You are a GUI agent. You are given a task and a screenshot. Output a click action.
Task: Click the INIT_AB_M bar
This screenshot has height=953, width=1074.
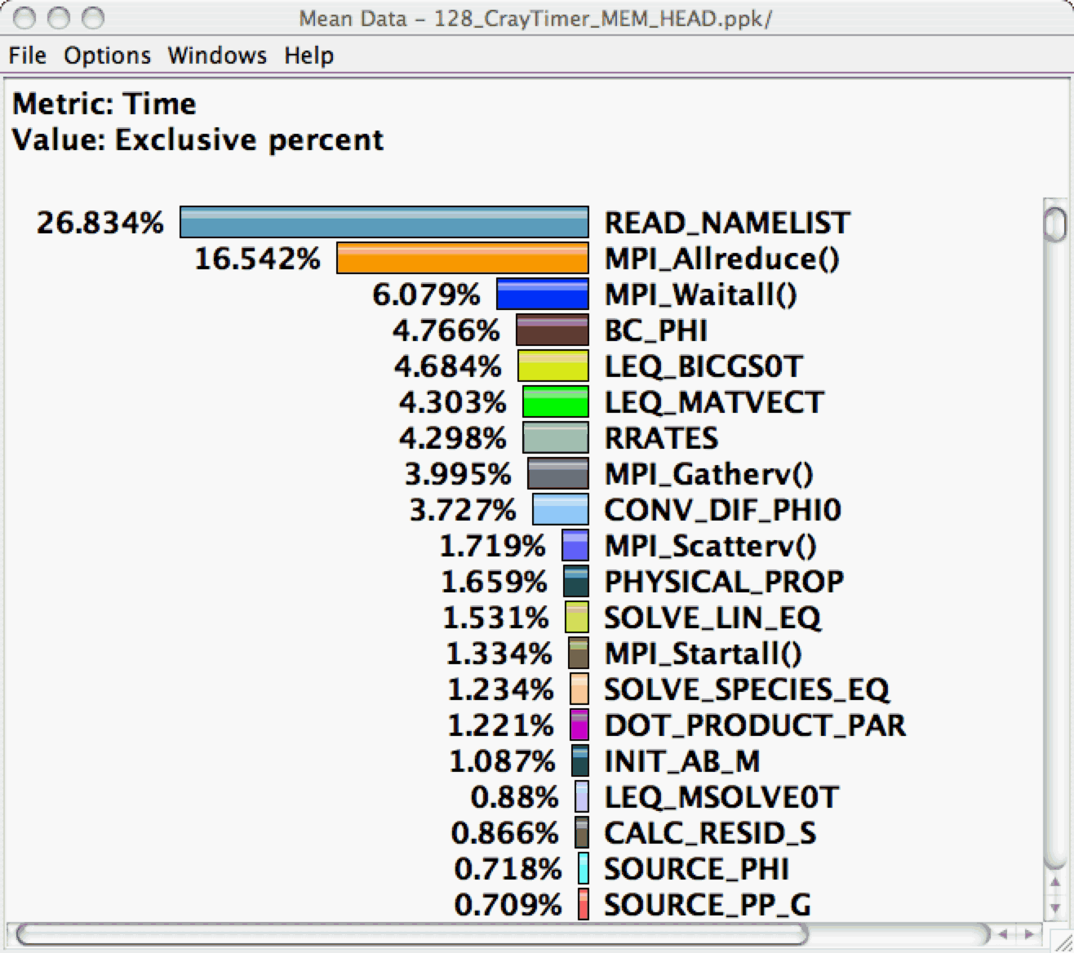click(x=580, y=760)
